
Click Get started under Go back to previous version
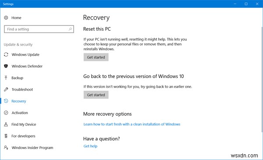coord(96,95)
